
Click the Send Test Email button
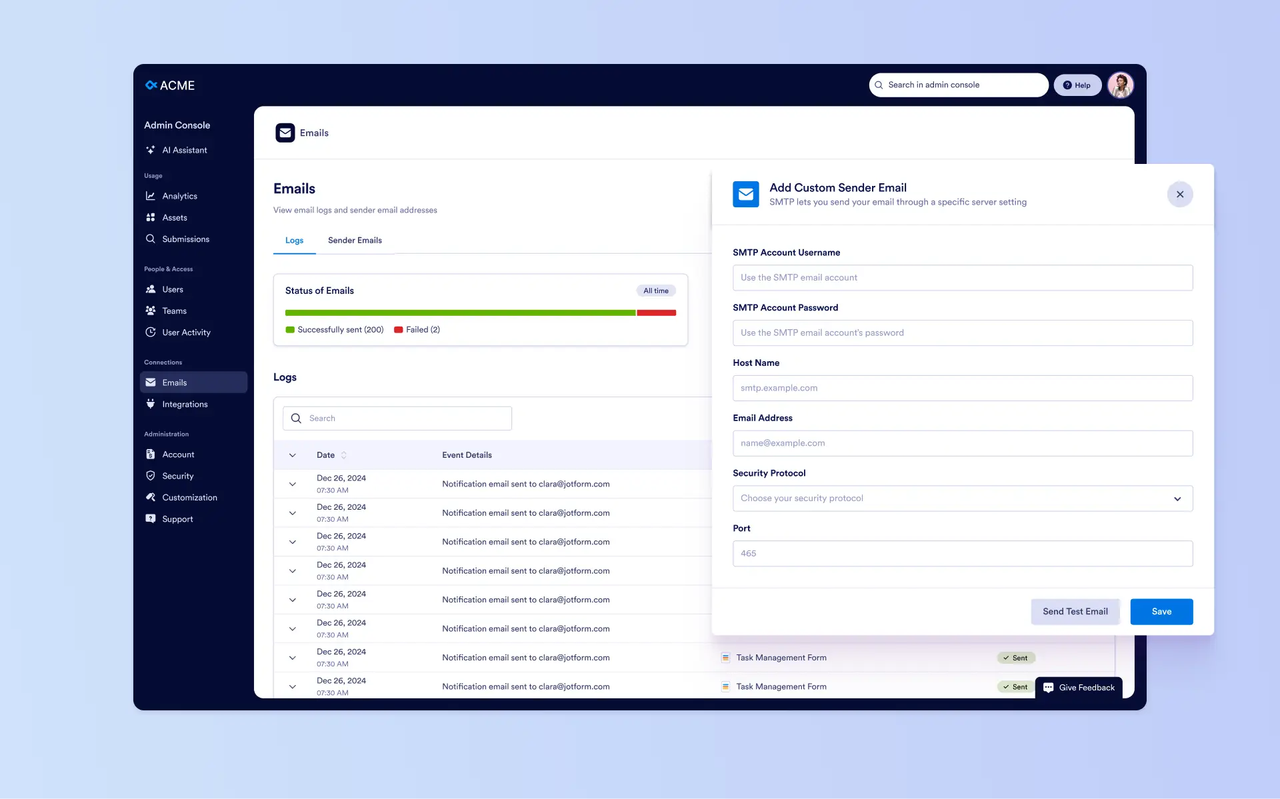click(1075, 612)
